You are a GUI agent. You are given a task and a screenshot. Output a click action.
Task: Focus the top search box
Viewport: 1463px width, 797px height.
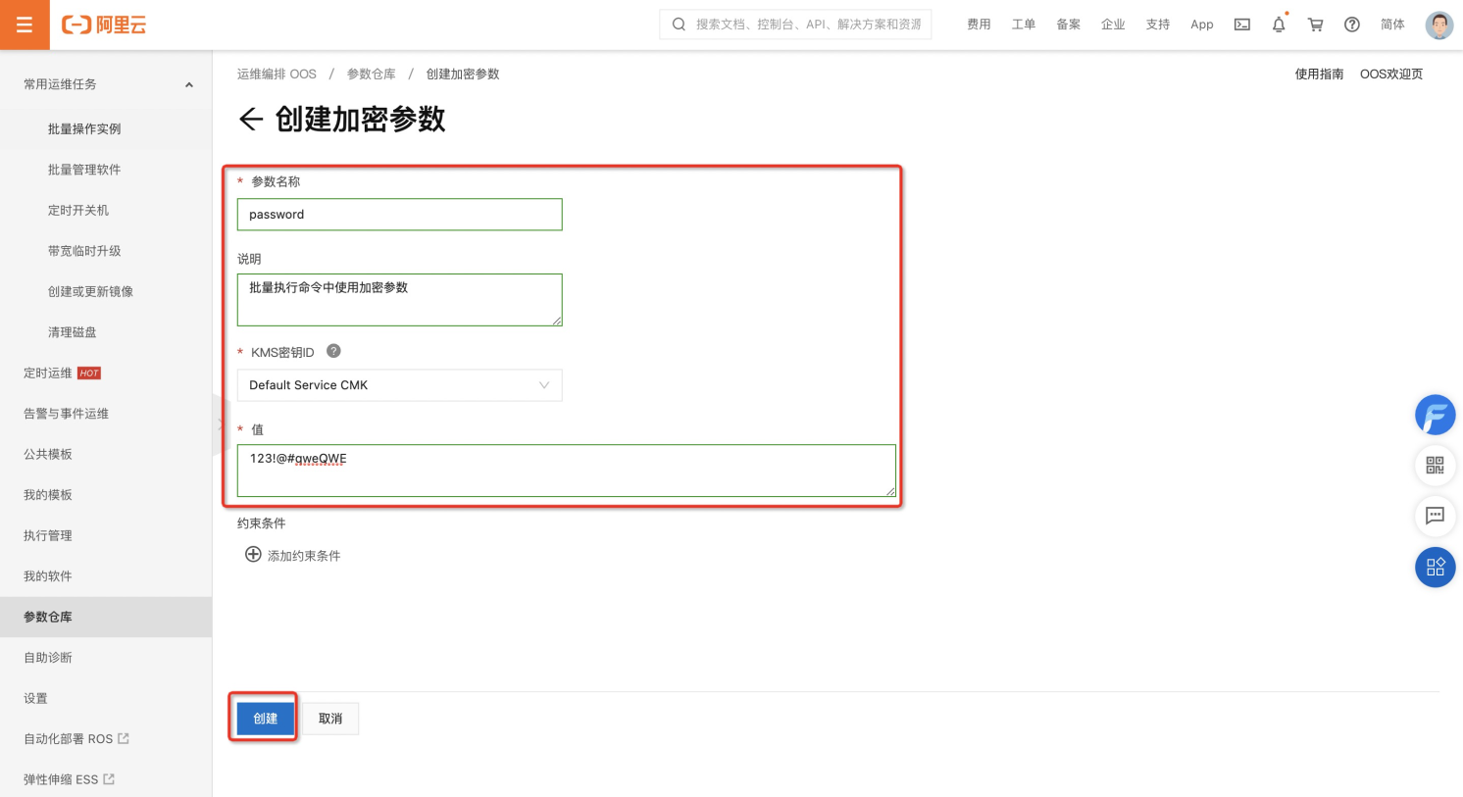pyautogui.click(x=795, y=25)
